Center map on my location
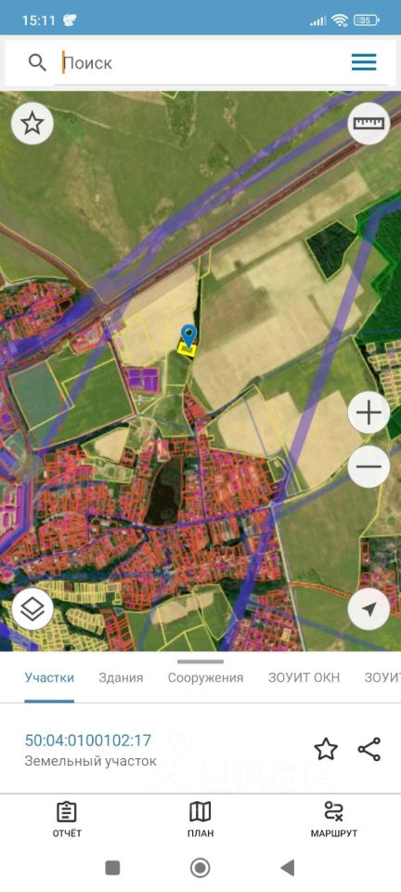Viewport: 401px width, 892px height. tap(369, 610)
